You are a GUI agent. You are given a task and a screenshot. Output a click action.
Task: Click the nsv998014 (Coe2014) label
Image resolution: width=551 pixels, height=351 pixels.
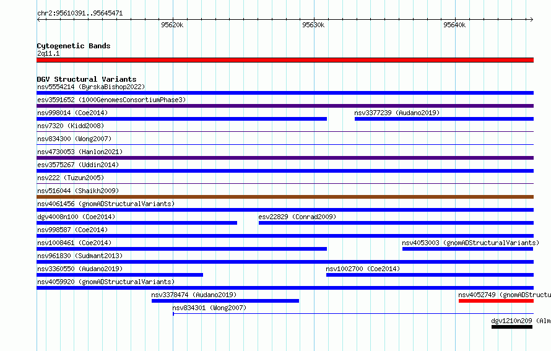72,113
